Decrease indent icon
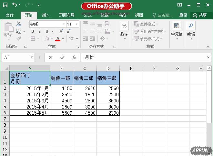The width and height of the screenshot is (213, 156). 86,39
